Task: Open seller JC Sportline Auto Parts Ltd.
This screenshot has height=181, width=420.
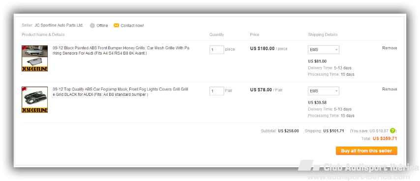Action: [x=59, y=25]
